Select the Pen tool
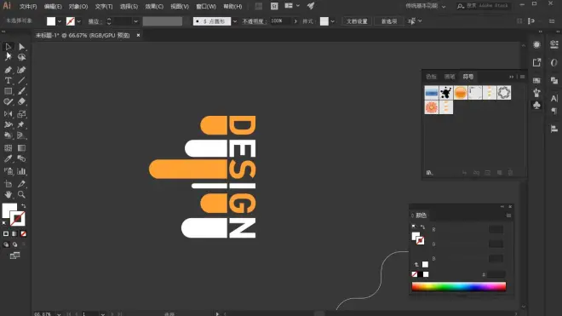This screenshot has width=562, height=316. coord(8,70)
